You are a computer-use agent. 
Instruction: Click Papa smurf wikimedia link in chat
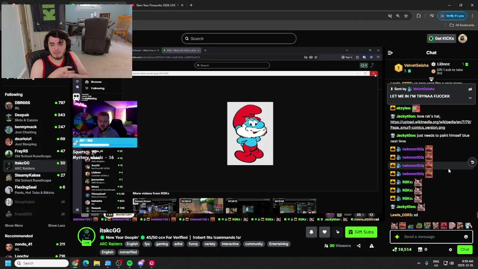tap(431, 125)
